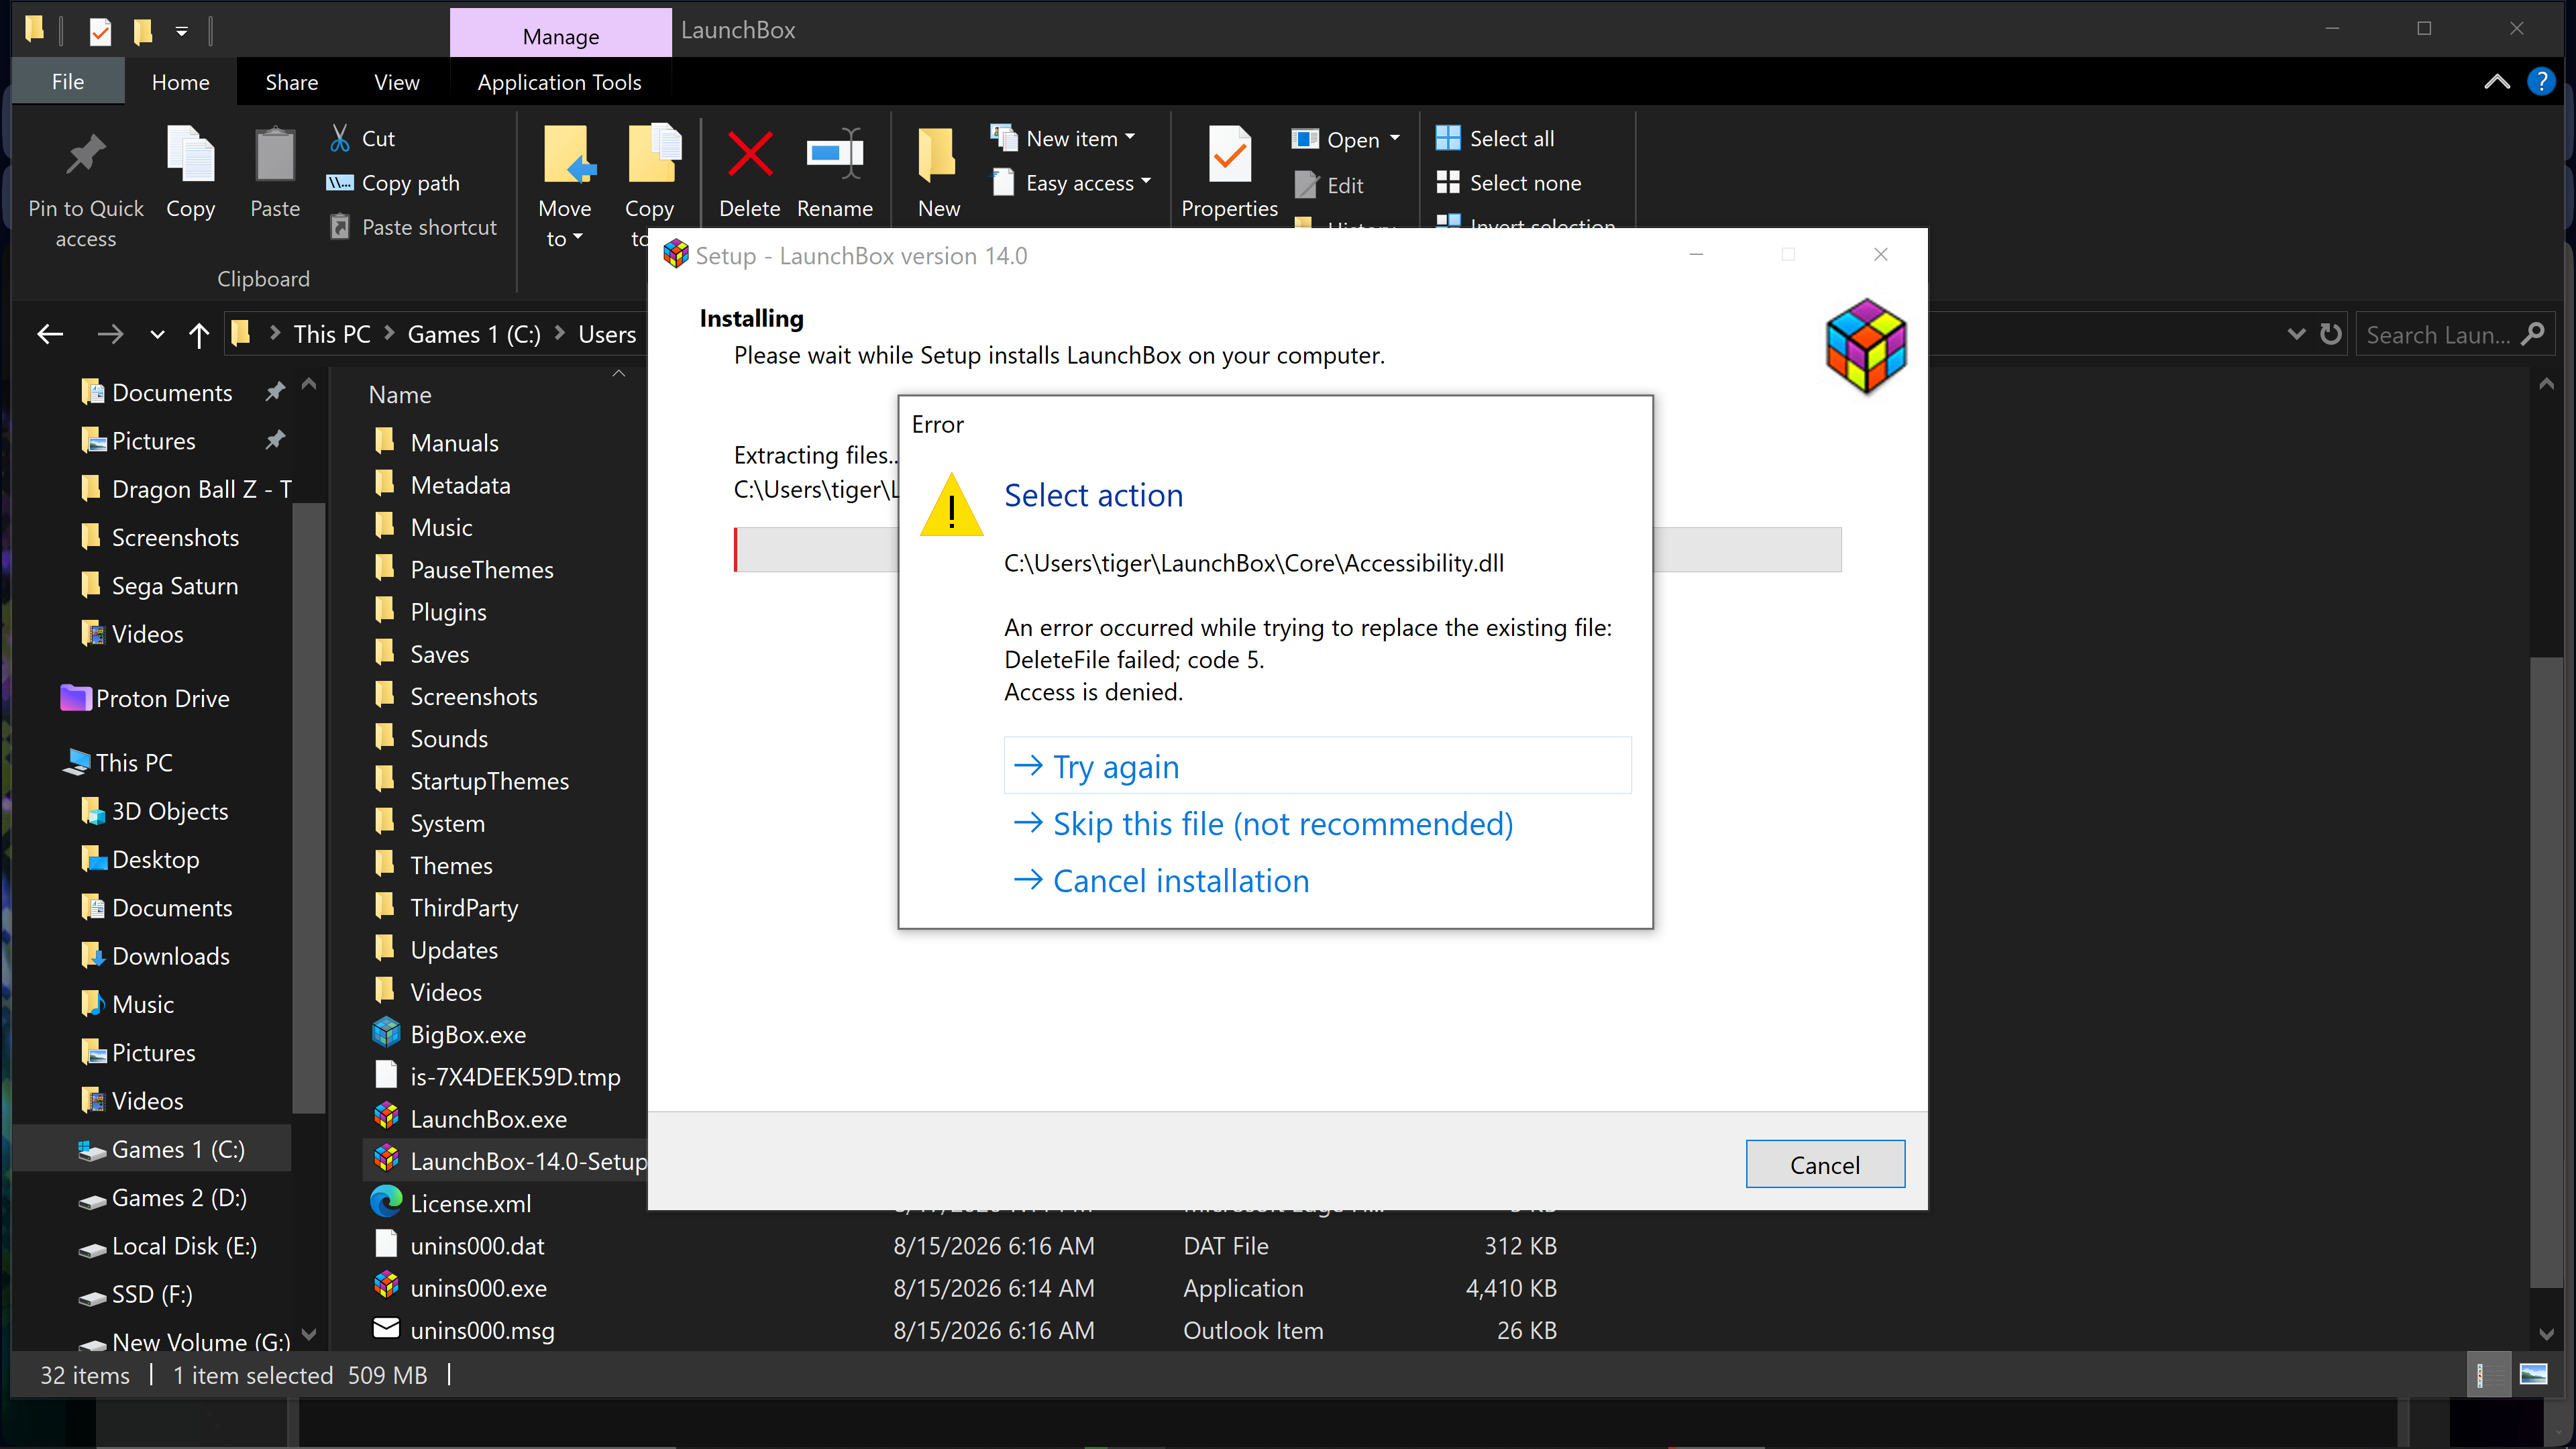Click the Properties checkmark icon
Viewport: 2576px width, 1449px height.
pyautogui.click(x=1229, y=155)
